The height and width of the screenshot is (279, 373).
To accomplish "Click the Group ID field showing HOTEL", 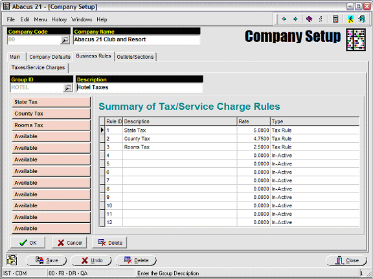I will (37, 88).
